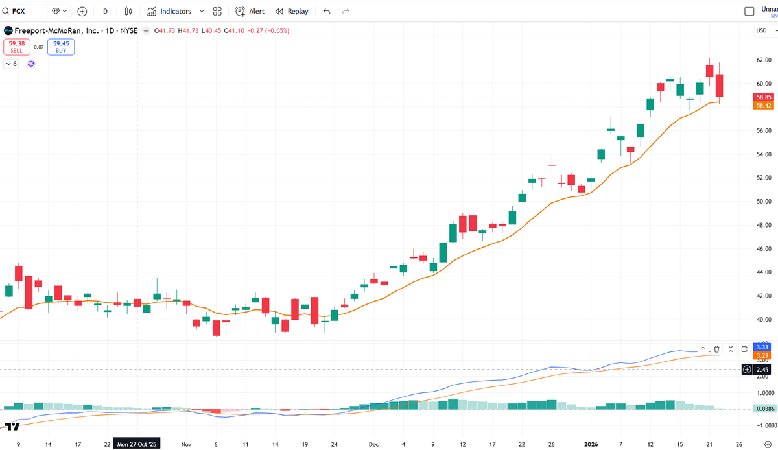Open the D timeframe interval menu

click(104, 11)
